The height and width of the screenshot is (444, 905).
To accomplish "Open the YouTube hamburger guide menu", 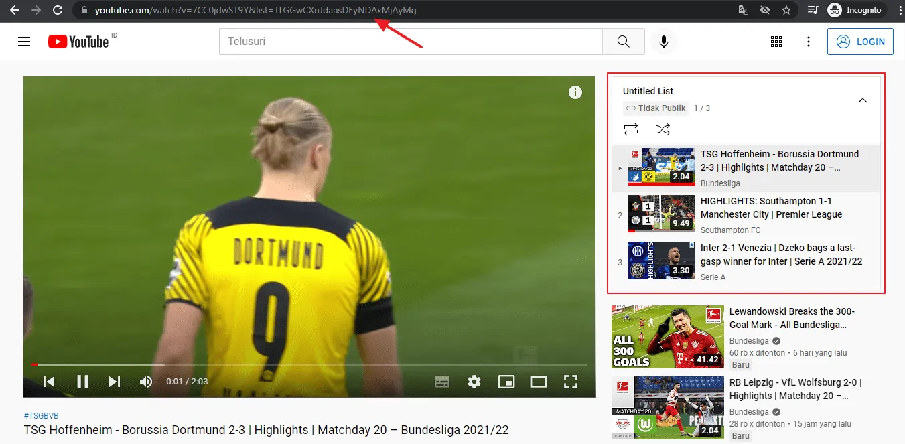I will pos(24,42).
